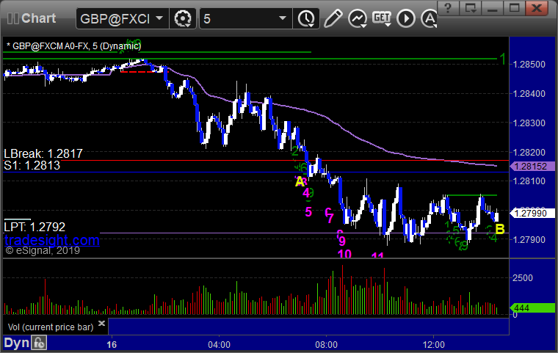This screenshot has height=353, width=558.
Task: Click the 12:00 time axis label
Action: pyautogui.click(x=433, y=345)
